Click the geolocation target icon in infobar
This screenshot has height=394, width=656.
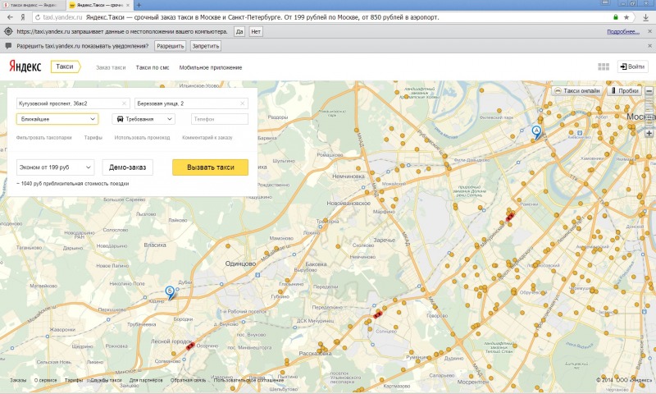pos(8,31)
